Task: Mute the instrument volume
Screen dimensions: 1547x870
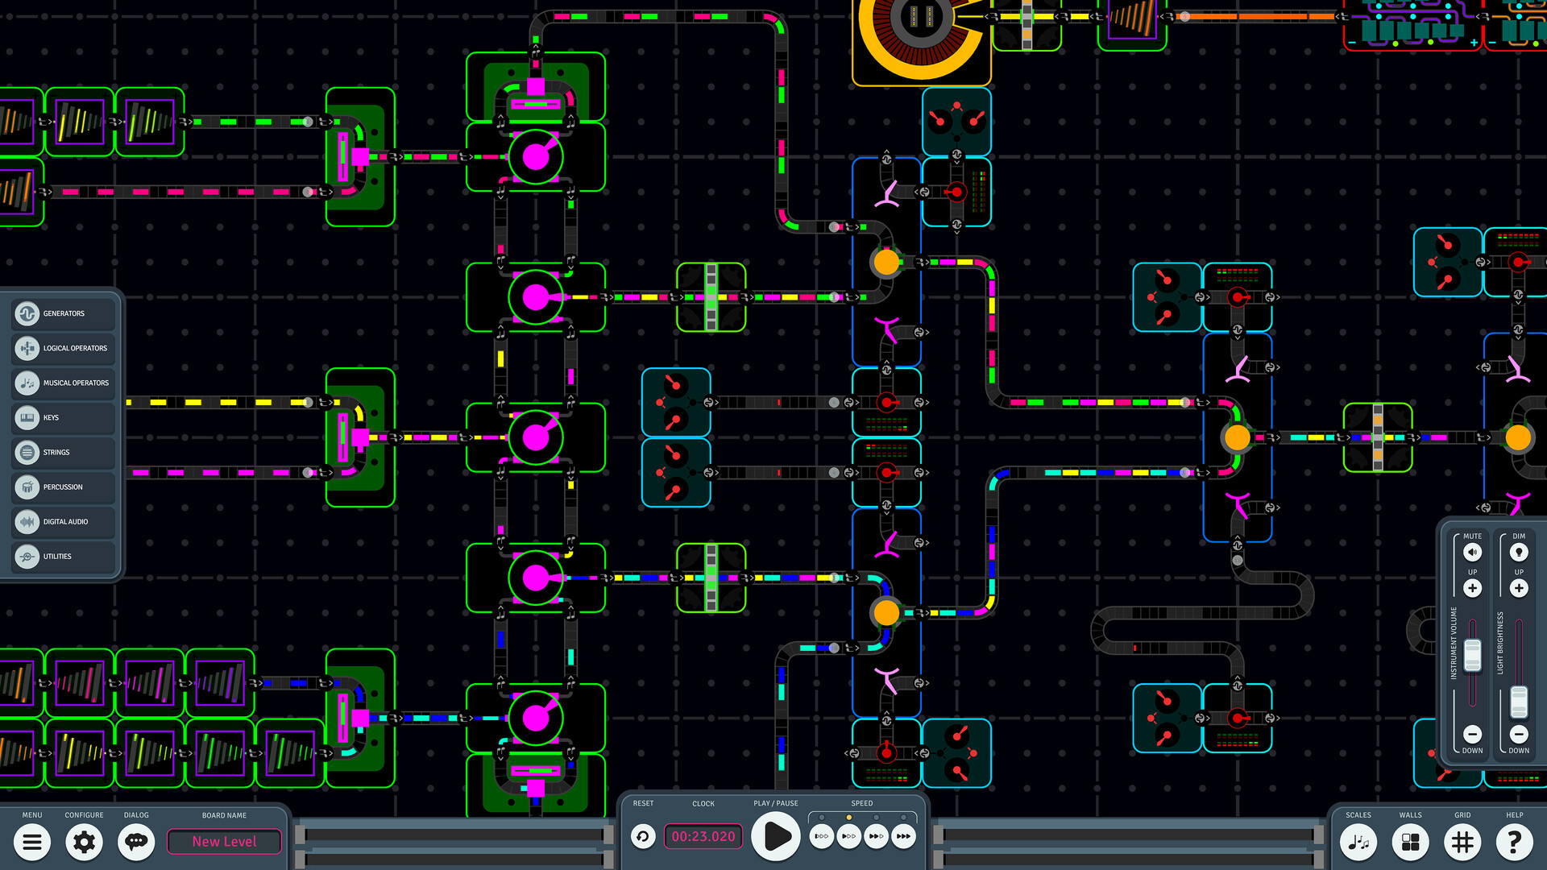Action: coord(1472,552)
